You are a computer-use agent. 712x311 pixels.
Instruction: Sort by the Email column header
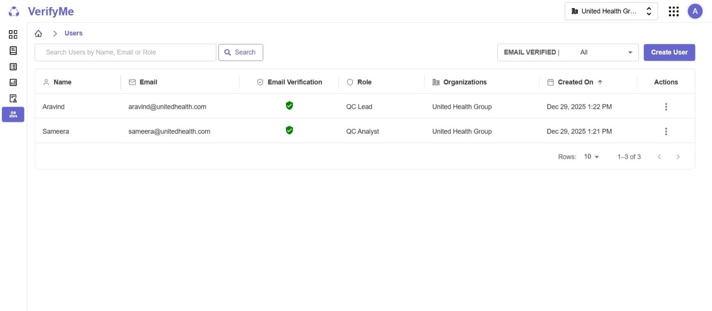pyautogui.click(x=148, y=82)
